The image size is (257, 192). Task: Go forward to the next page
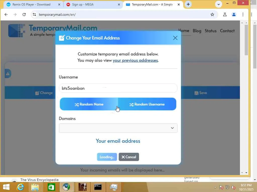click(x=15, y=14)
